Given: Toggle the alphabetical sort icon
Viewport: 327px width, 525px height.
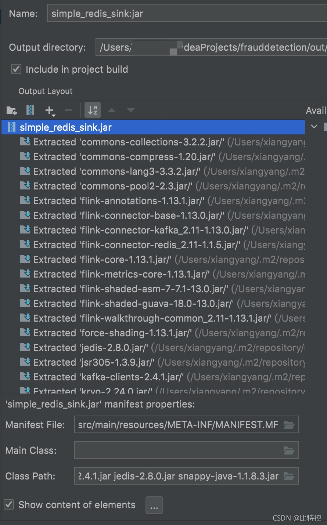Looking at the screenshot, I should tap(93, 110).
